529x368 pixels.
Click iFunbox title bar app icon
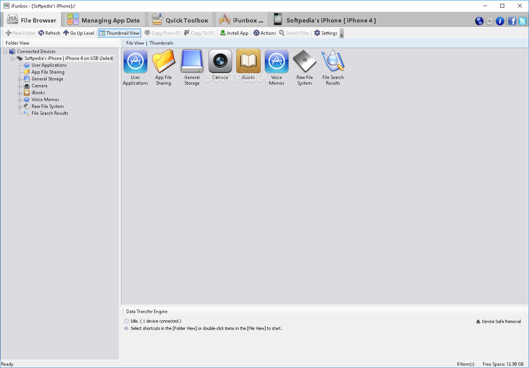point(6,6)
